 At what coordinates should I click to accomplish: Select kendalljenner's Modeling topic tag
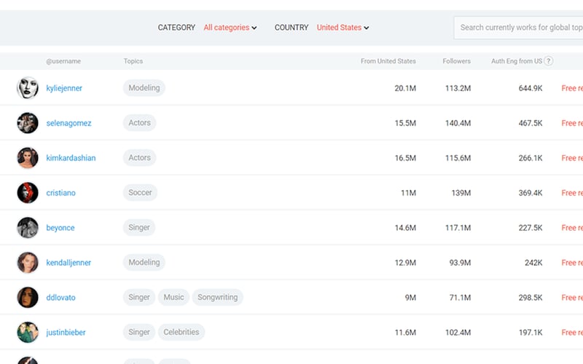[144, 262]
